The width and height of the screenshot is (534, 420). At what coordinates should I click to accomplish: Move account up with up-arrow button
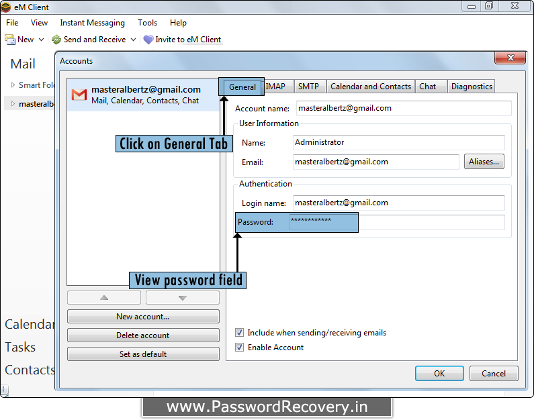coord(104,298)
